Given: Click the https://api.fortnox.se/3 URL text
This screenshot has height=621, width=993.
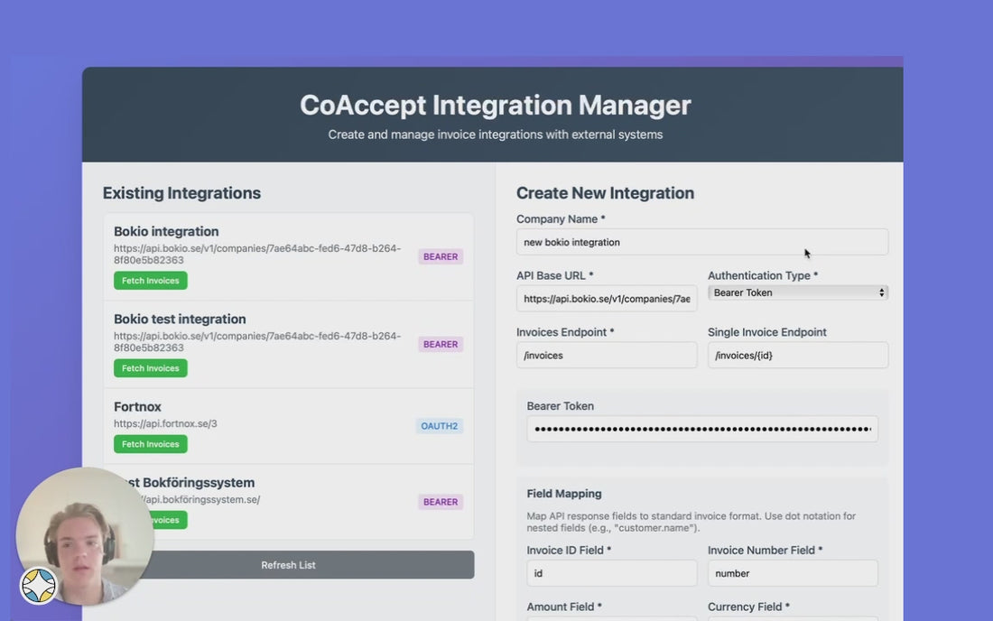Looking at the screenshot, I should [165, 423].
